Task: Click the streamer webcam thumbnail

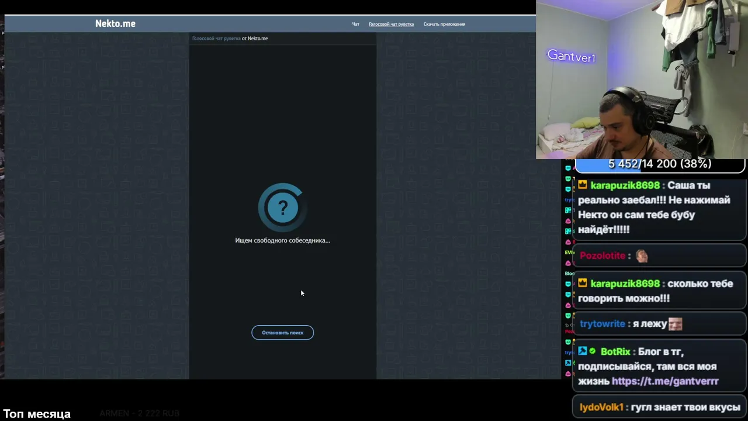Action: [642, 80]
